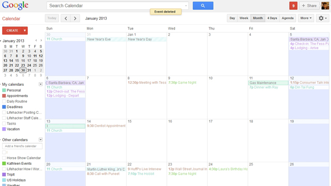Switch to Week view
Image resolution: width=331 pixels, height=186 pixels.
(244, 18)
